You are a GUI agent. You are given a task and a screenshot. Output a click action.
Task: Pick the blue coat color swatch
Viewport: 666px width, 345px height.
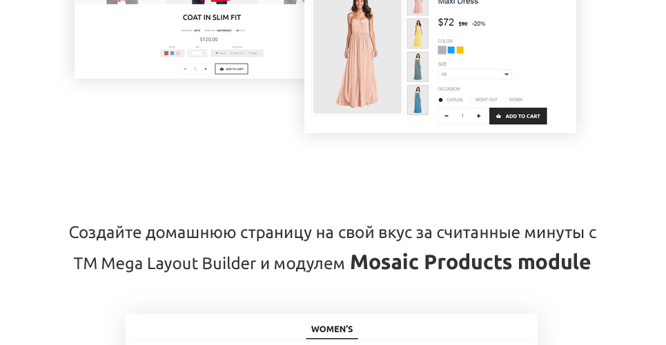pyautogui.click(x=172, y=53)
